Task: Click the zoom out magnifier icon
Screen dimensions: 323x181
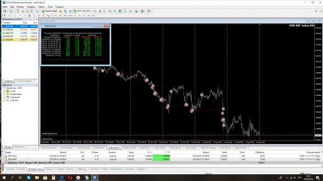Action: click(x=115, y=11)
